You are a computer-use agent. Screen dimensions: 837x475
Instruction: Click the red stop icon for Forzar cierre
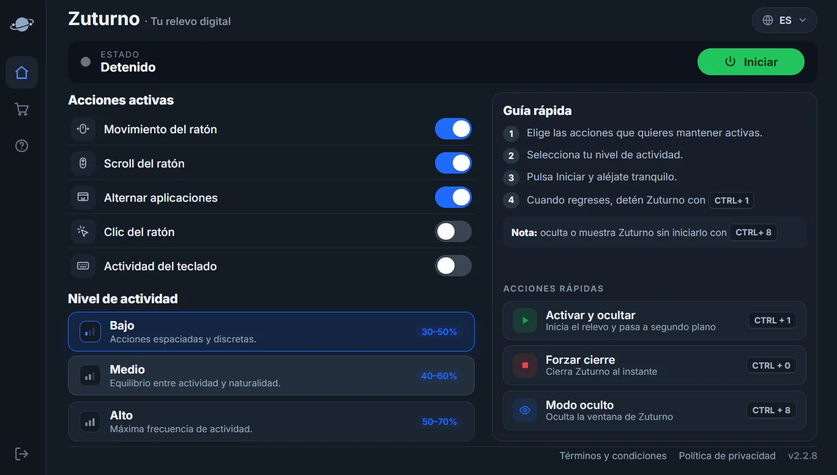(x=524, y=366)
